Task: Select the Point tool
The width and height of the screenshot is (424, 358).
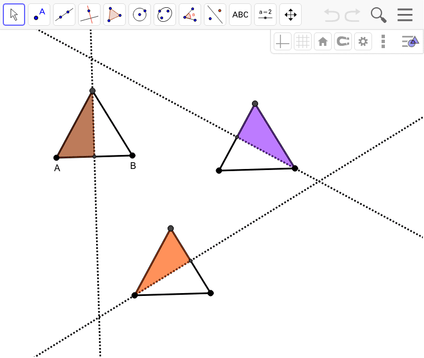Action: 39,15
